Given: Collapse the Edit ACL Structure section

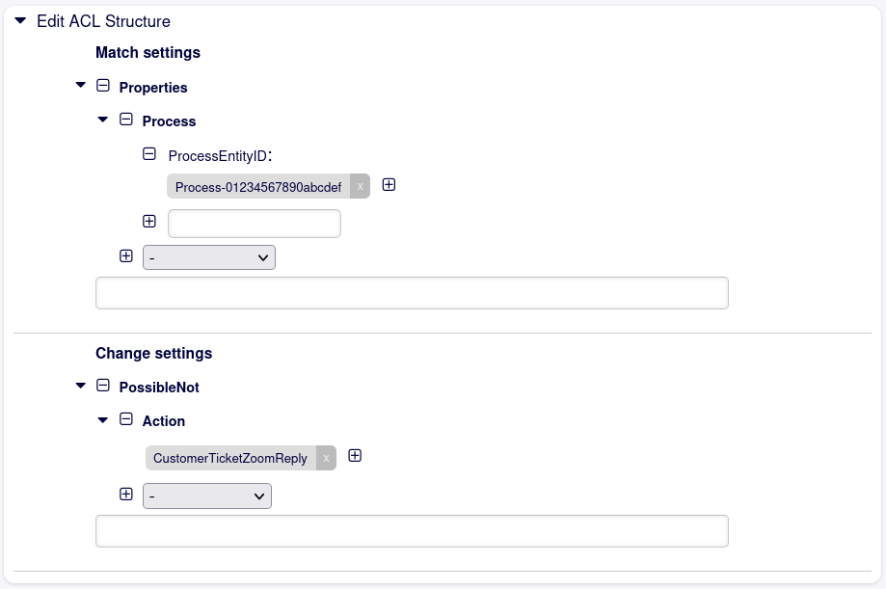Looking at the screenshot, I should pos(20,20).
